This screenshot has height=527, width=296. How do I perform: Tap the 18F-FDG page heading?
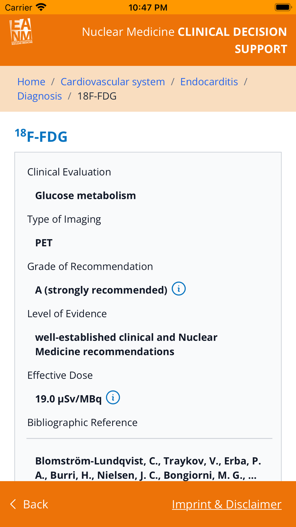pos(41,136)
